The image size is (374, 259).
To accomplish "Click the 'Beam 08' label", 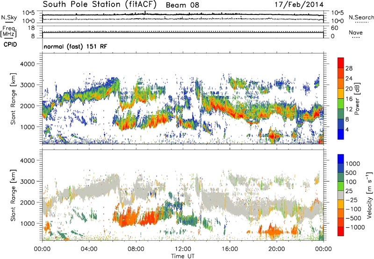I will point(182,5).
